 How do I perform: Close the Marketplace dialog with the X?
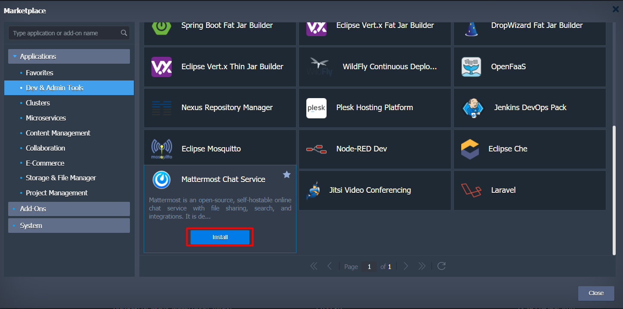tap(615, 9)
